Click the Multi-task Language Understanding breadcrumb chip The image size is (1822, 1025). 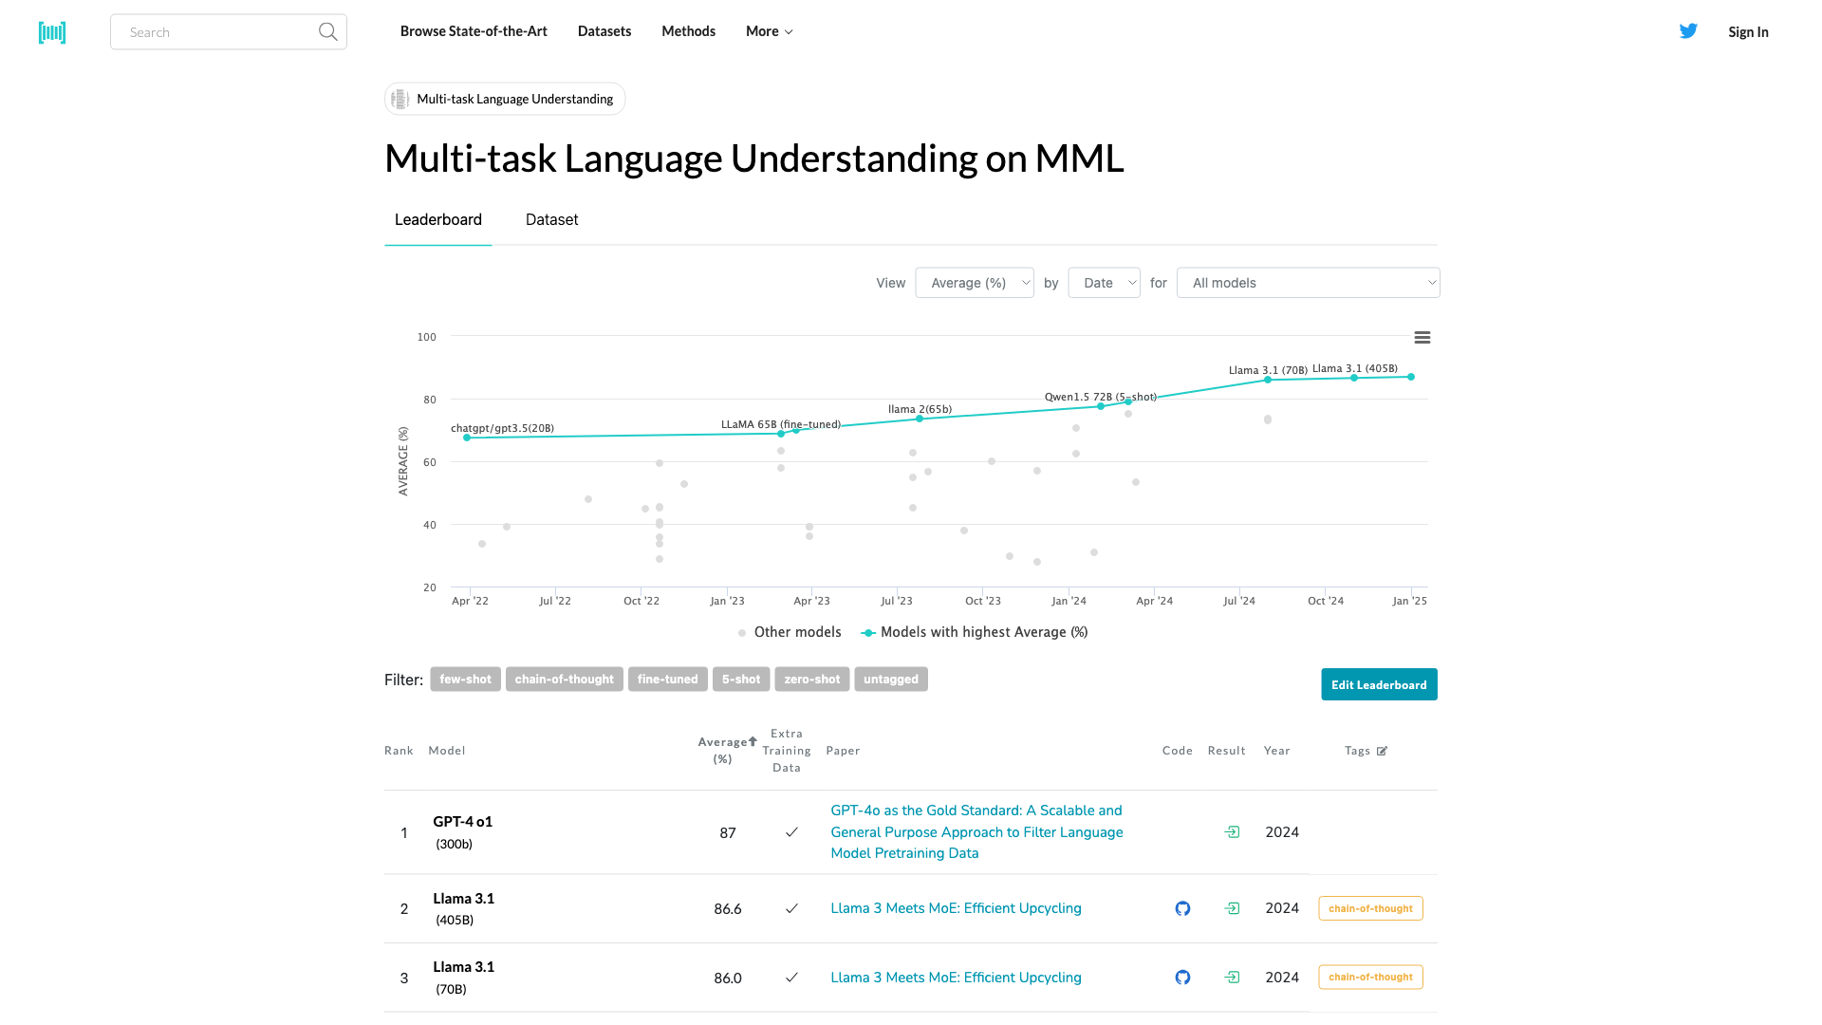click(x=505, y=99)
